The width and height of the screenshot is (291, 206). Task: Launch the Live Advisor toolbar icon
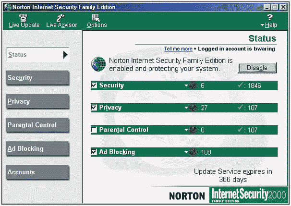pyautogui.click(x=61, y=21)
